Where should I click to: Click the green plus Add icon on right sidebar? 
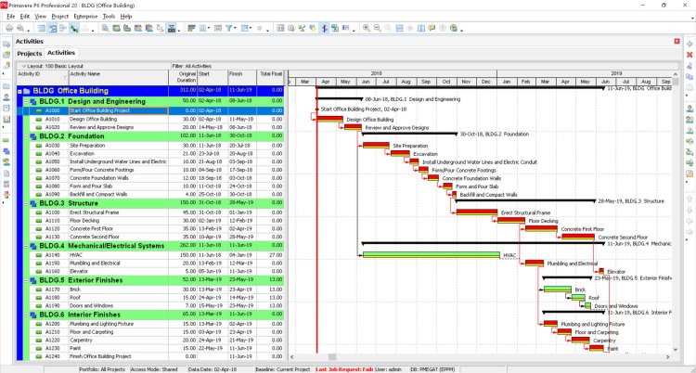(689, 44)
